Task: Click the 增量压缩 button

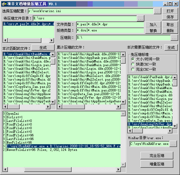Action: coord(157,164)
